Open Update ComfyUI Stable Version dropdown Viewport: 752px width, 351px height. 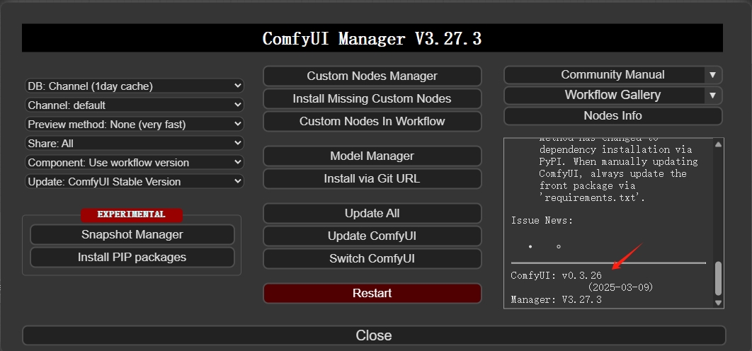(x=135, y=181)
